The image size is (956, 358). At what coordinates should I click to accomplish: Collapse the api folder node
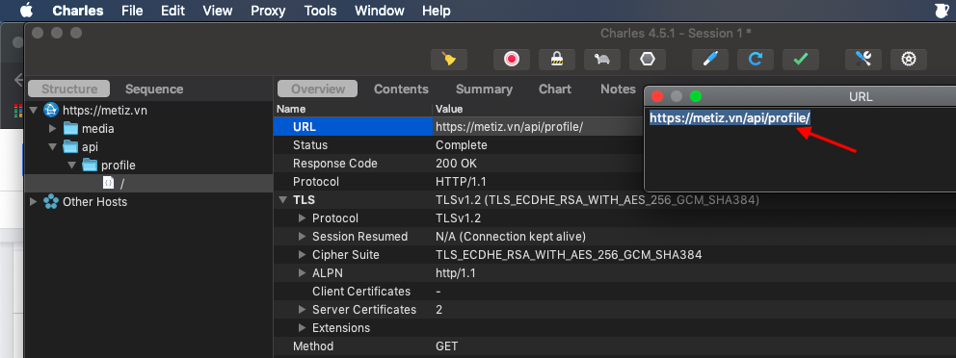(x=52, y=147)
